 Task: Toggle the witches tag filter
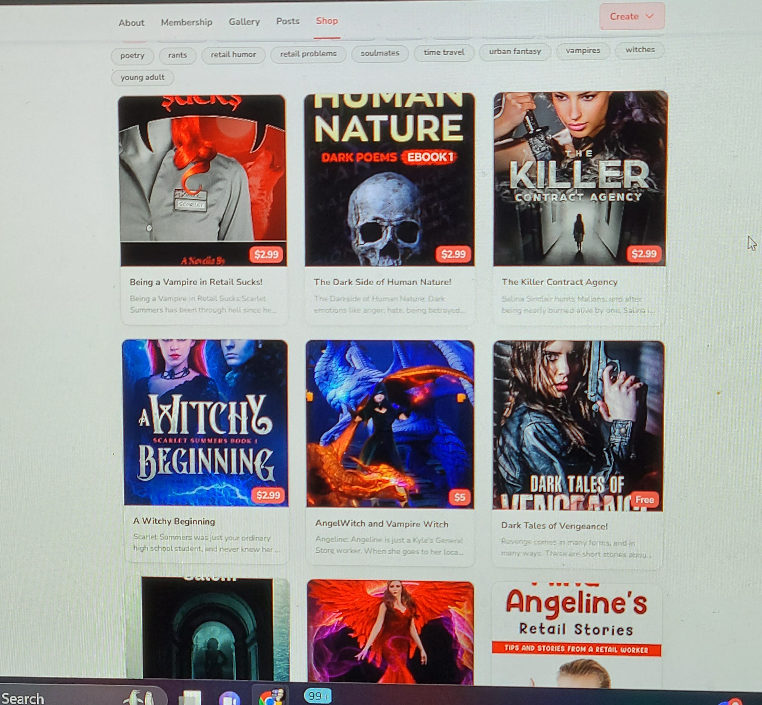[x=640, y=50]
